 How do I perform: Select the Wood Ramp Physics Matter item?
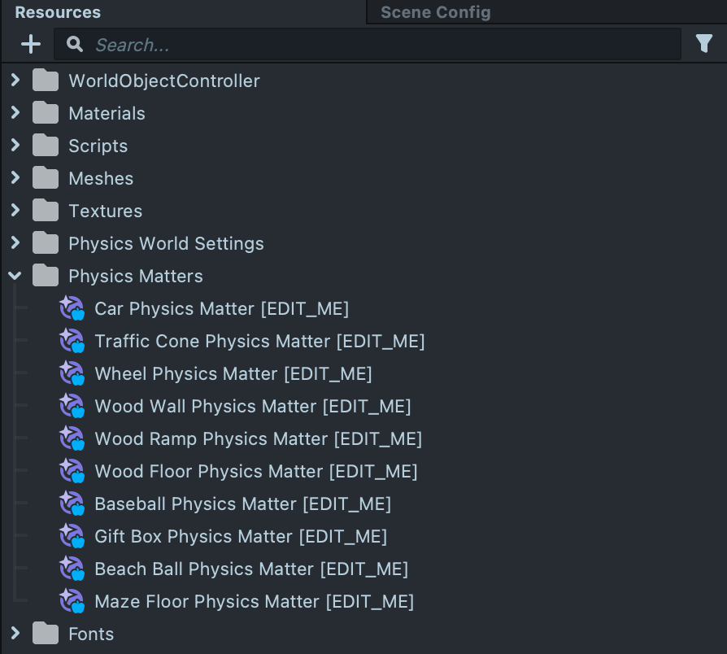258,439
